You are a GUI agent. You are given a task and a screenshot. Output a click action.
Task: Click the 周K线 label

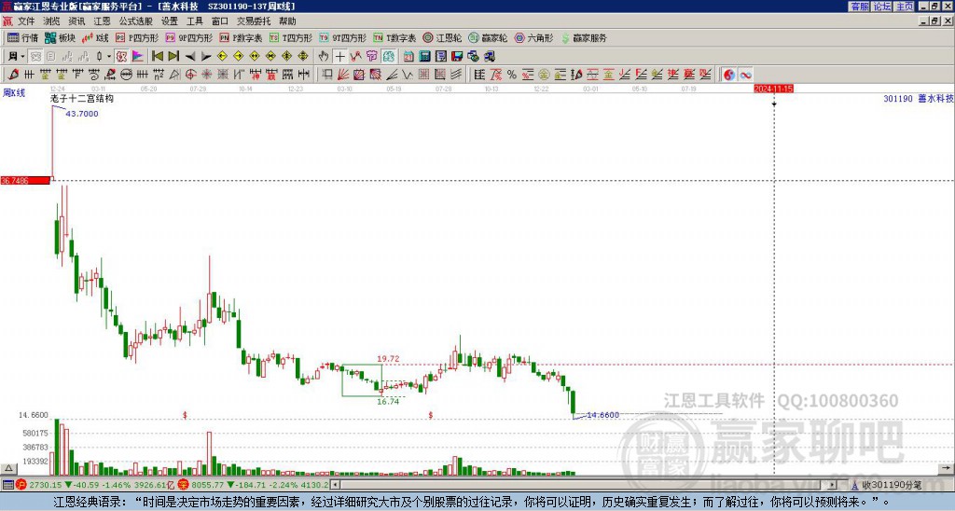14,93
